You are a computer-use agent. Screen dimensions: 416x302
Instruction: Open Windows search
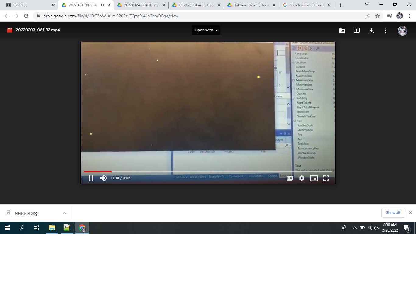tap(22, 228)
